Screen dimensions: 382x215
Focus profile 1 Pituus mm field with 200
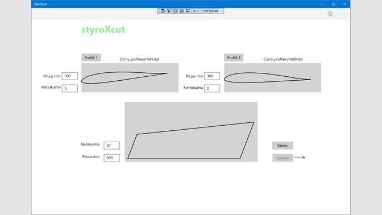pos(70,76)
